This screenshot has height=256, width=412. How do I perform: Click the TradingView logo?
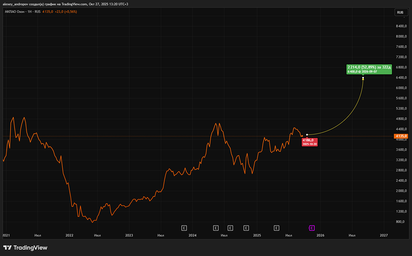25,248
